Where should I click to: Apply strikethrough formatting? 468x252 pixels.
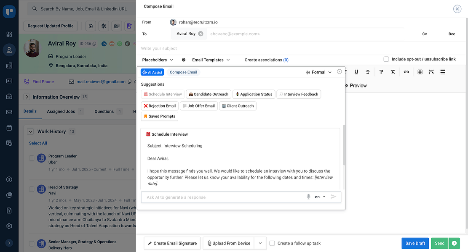tap(368, 72)
